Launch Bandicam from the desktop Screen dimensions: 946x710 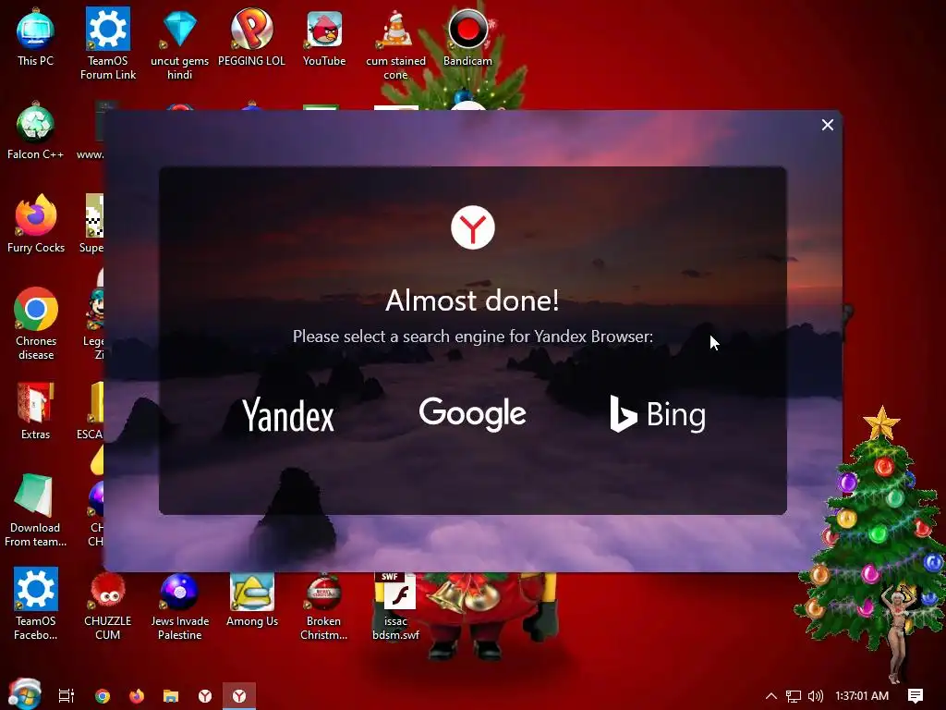pos(467,37)
